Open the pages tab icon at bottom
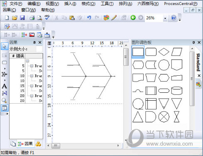This screenshot has height=156, width=203. point(13,144)
